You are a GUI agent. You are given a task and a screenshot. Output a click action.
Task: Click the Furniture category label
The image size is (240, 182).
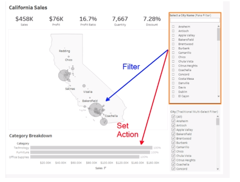[x=23, y=152]
